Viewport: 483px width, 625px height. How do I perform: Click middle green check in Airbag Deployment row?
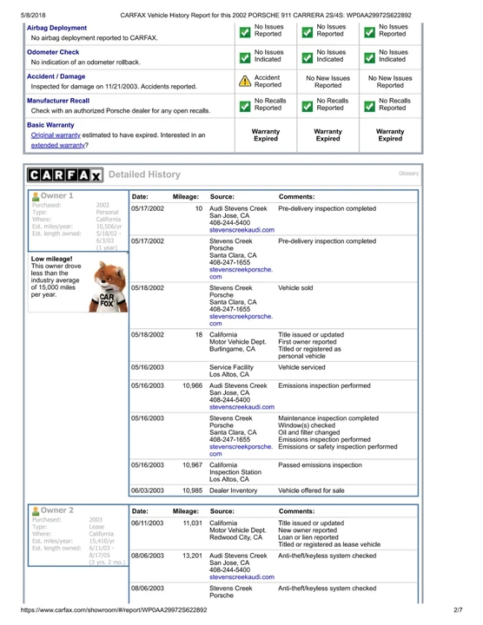coord(308,32)
